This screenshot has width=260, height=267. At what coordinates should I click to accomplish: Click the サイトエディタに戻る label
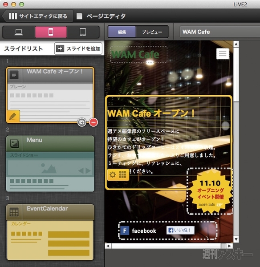[43, 16]
